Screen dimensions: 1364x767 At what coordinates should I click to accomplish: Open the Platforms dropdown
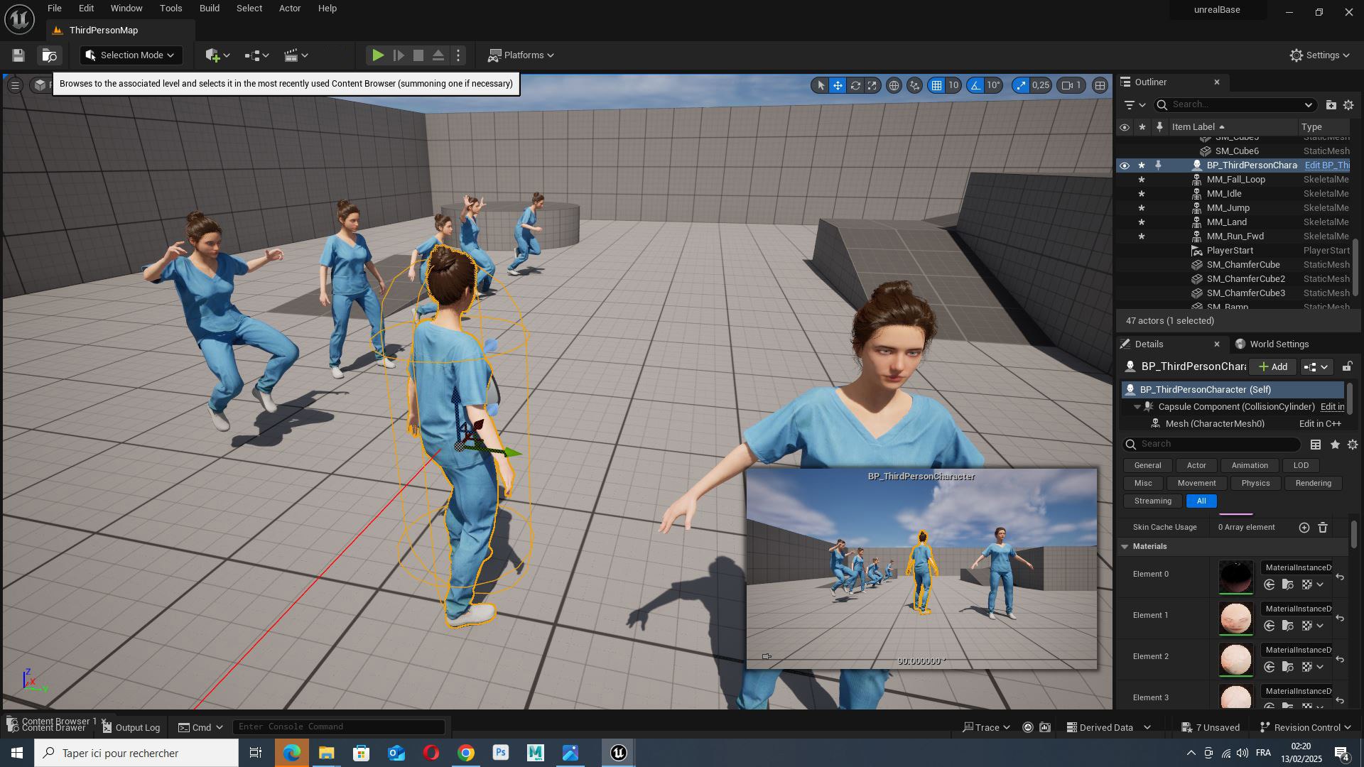(x=521, y=55)
